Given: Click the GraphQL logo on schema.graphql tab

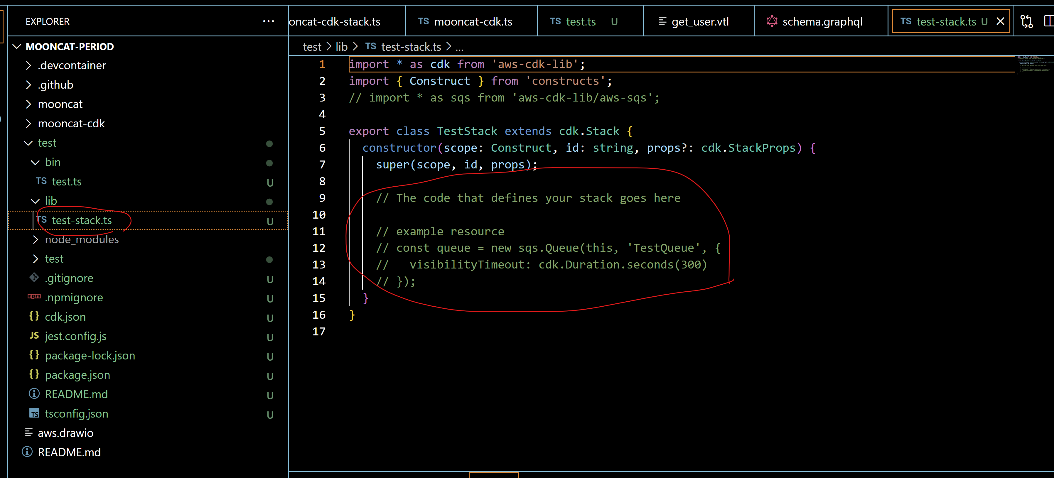Looking at the screenshot, I should tap(772, 21).
